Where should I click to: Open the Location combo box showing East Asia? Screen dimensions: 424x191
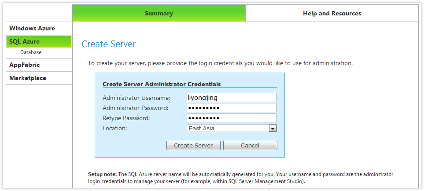click(x=227, y=129)
